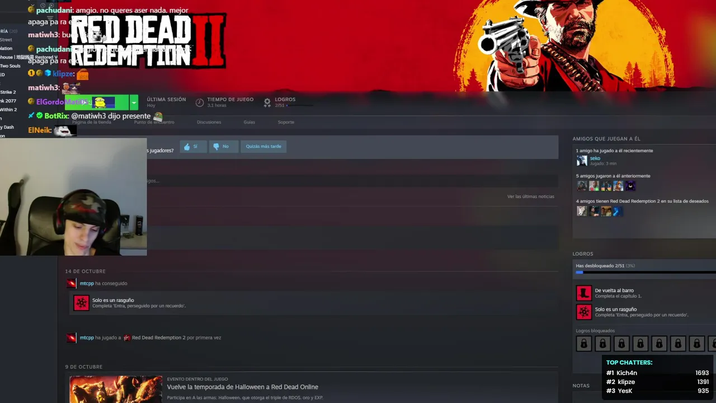Click the blue fourth avatar in wishlist friends row
This screenshot has width=716, height=403.
pos(618,211)
